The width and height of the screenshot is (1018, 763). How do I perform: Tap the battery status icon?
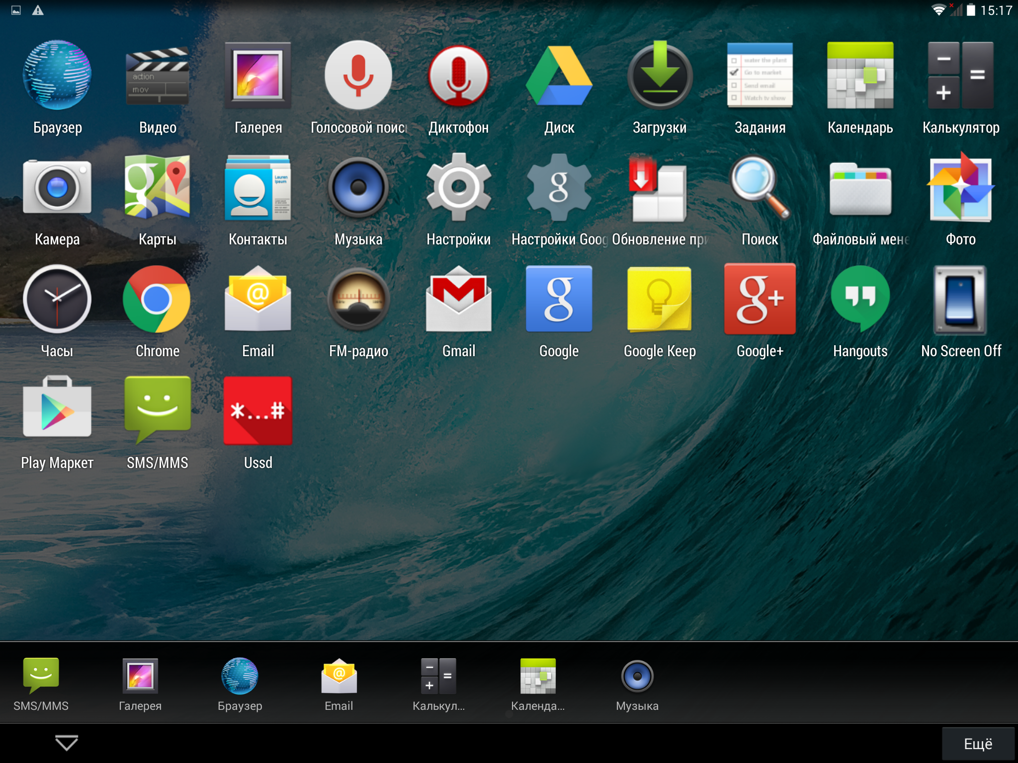point(971,10)
